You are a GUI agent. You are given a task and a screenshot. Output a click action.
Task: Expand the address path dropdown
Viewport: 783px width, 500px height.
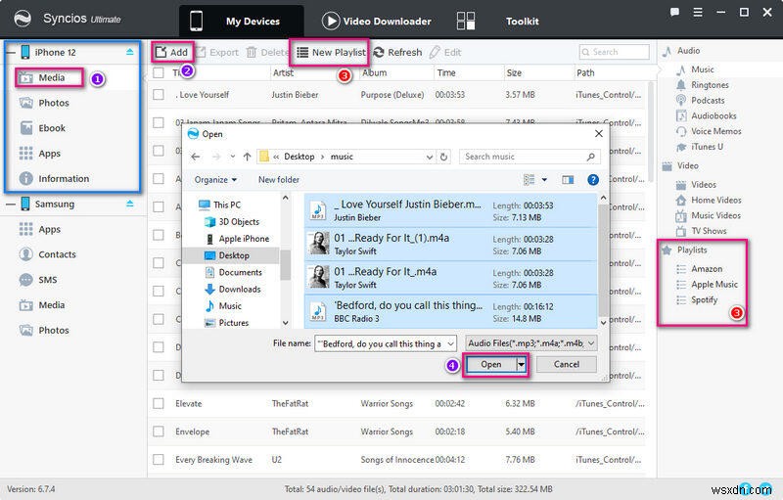pyautogui.click(x=429, y=157)
